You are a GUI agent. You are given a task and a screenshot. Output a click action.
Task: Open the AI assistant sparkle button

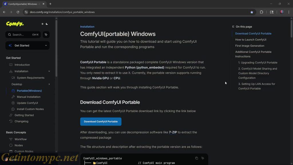46,35
